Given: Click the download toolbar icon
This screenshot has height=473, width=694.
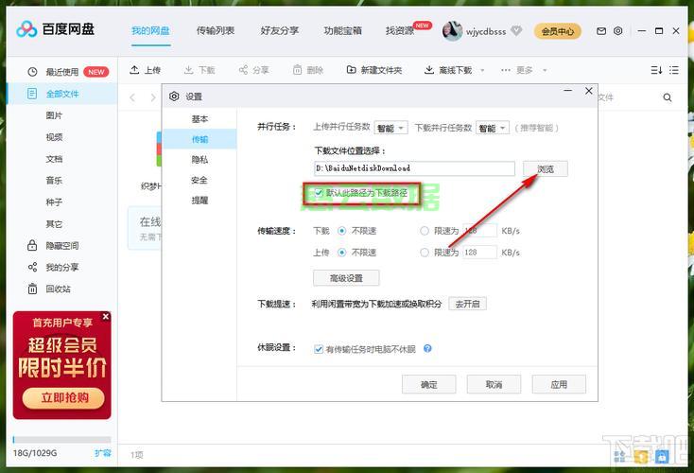Looking at the screenshot, I should [188, 70].
